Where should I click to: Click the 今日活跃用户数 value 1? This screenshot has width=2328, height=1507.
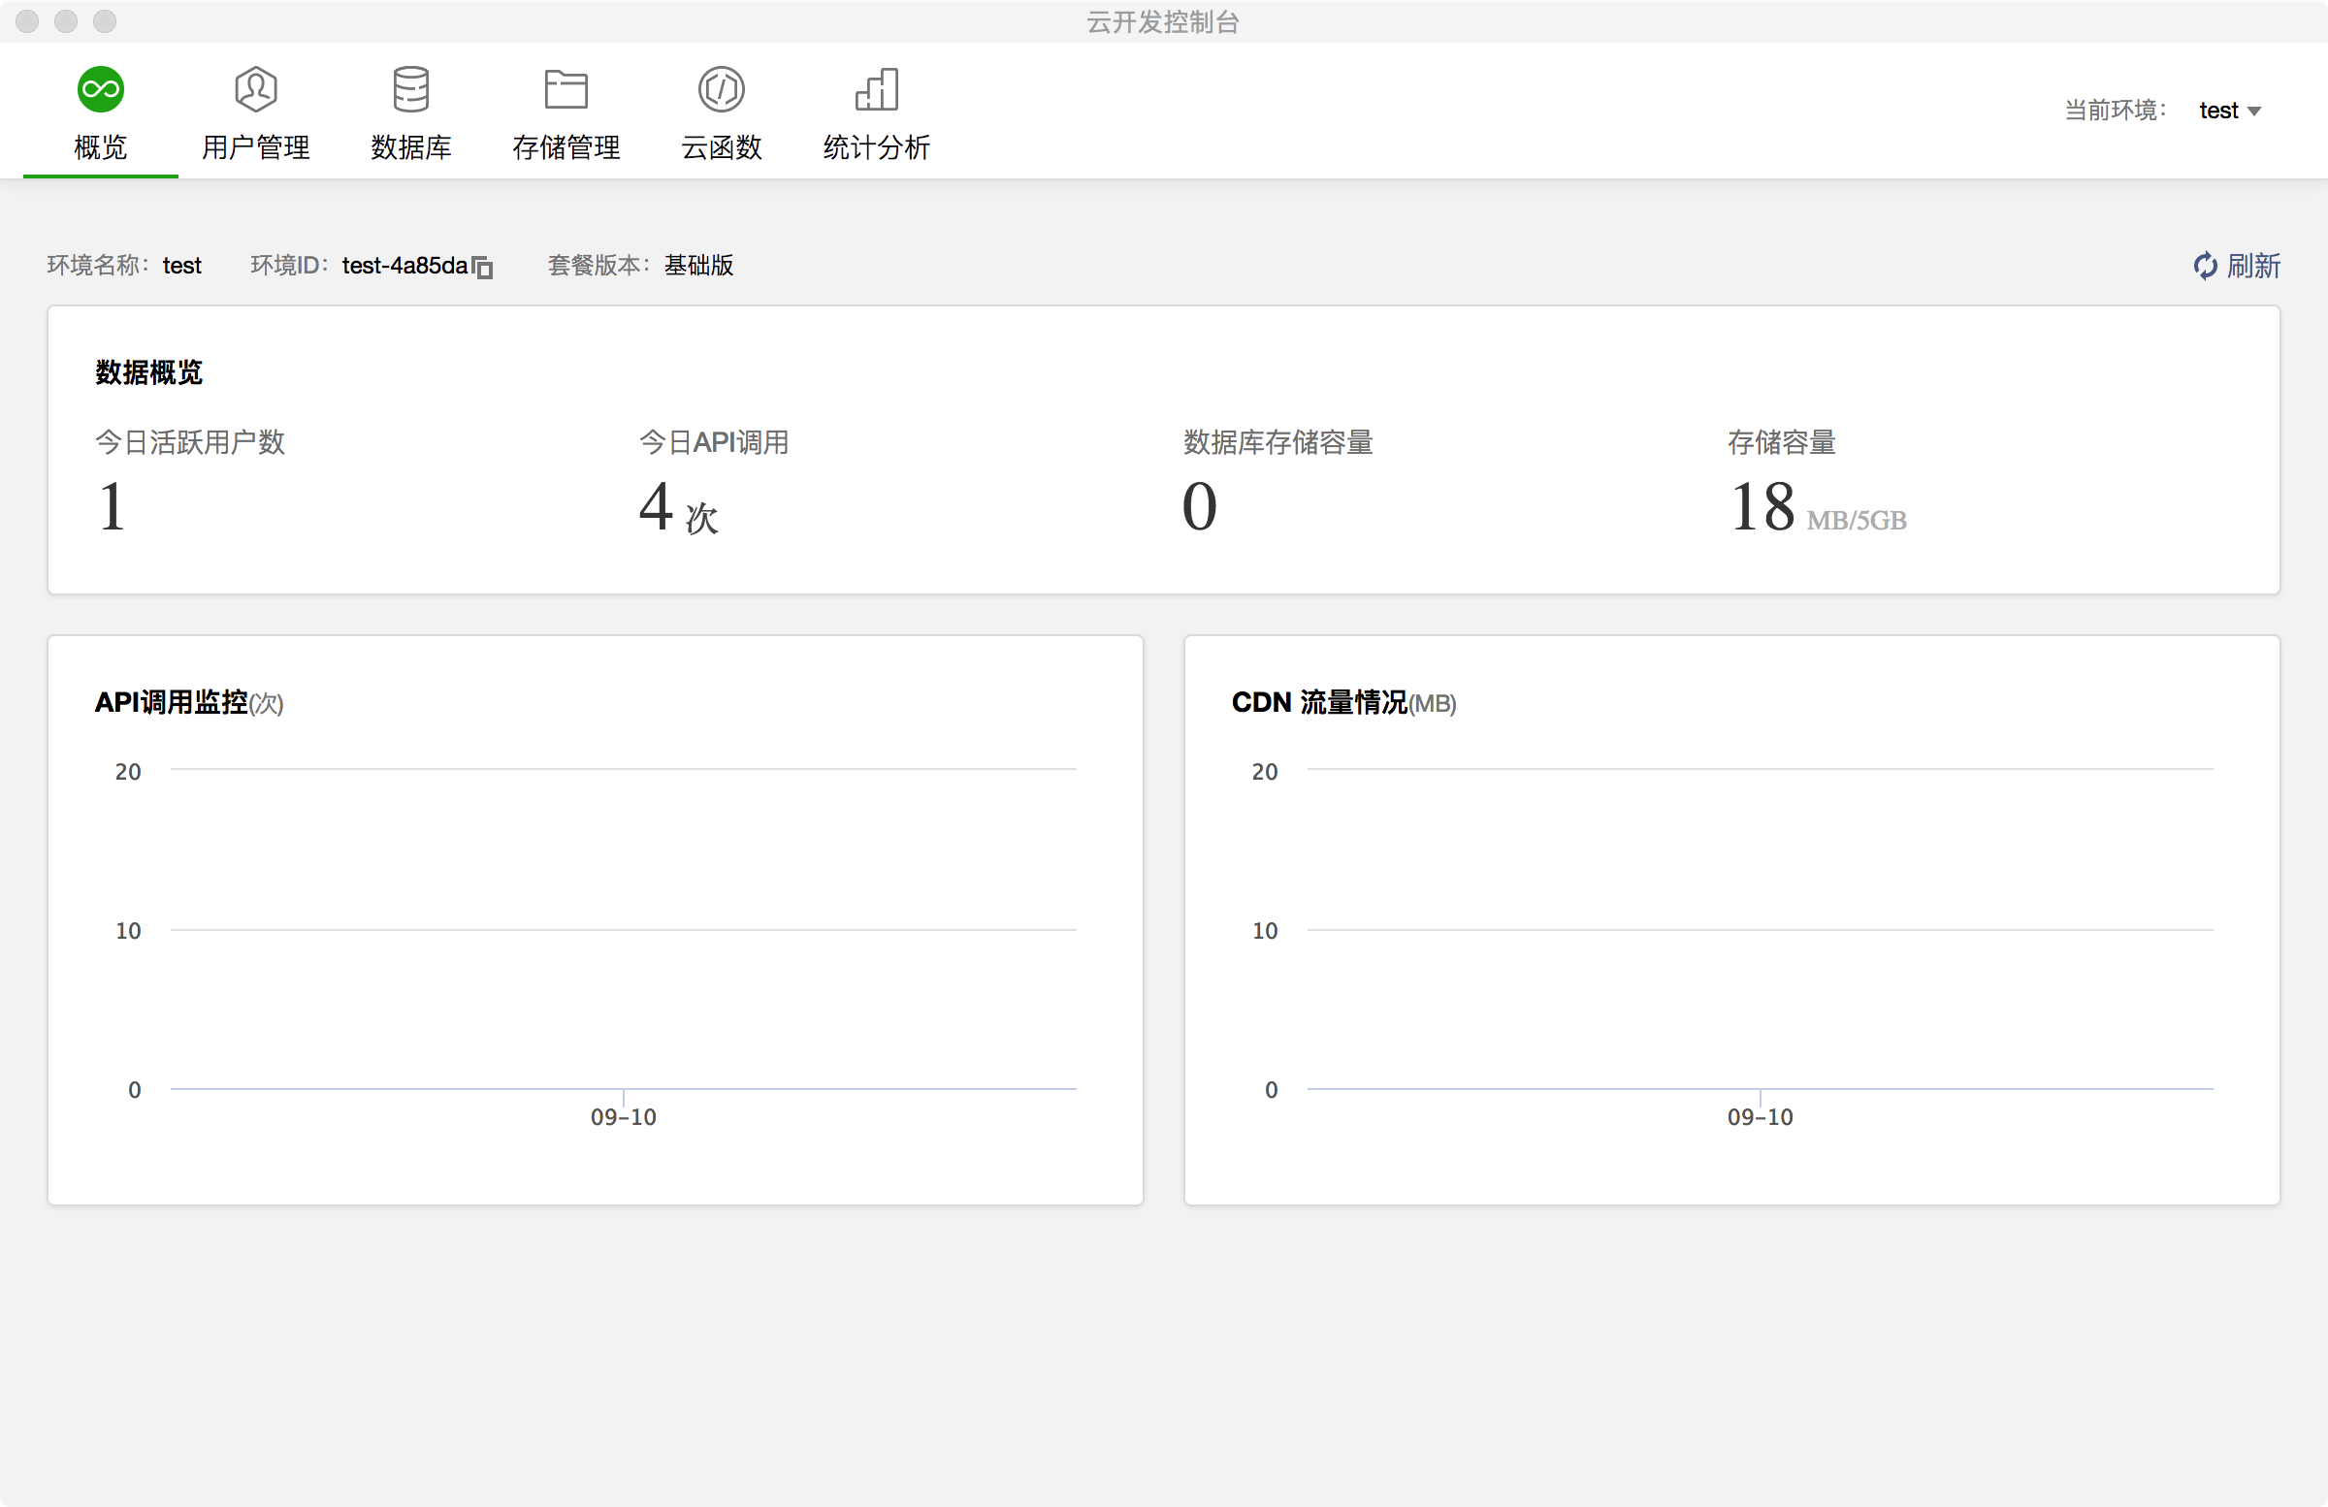[113, 507]
